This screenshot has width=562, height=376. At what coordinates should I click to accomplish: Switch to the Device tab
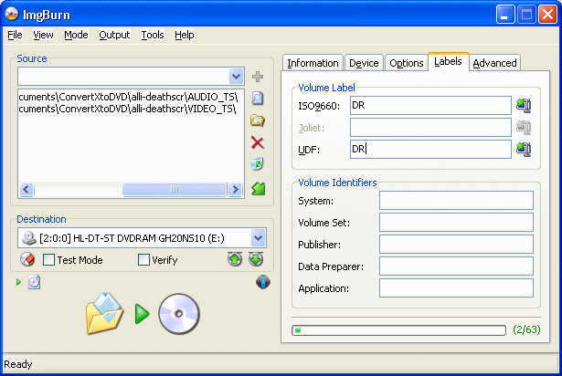point(364,63)
